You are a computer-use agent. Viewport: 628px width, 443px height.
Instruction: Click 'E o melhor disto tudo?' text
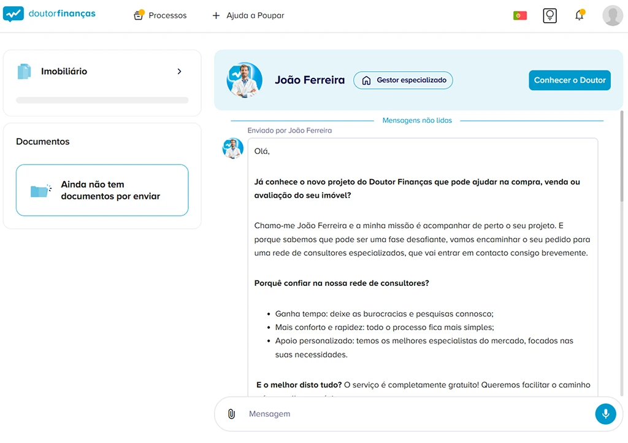click(299, 385)
